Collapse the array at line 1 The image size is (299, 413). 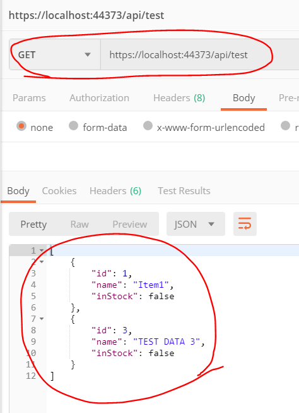[42, 250]
